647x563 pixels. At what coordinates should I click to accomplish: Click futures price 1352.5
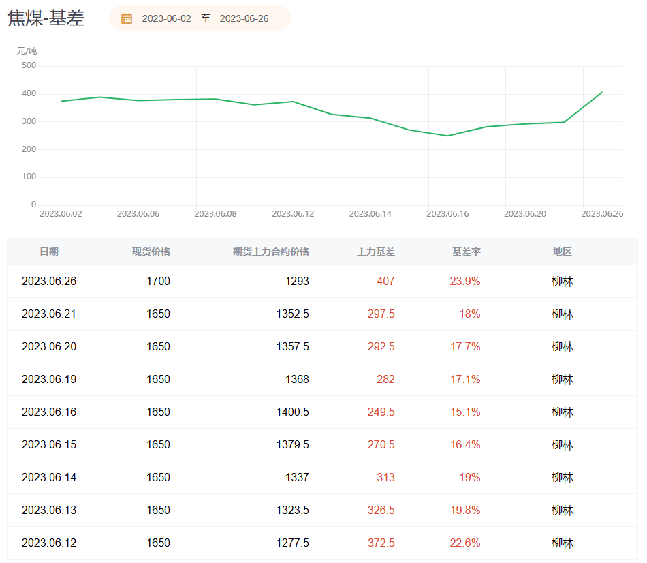293,314
